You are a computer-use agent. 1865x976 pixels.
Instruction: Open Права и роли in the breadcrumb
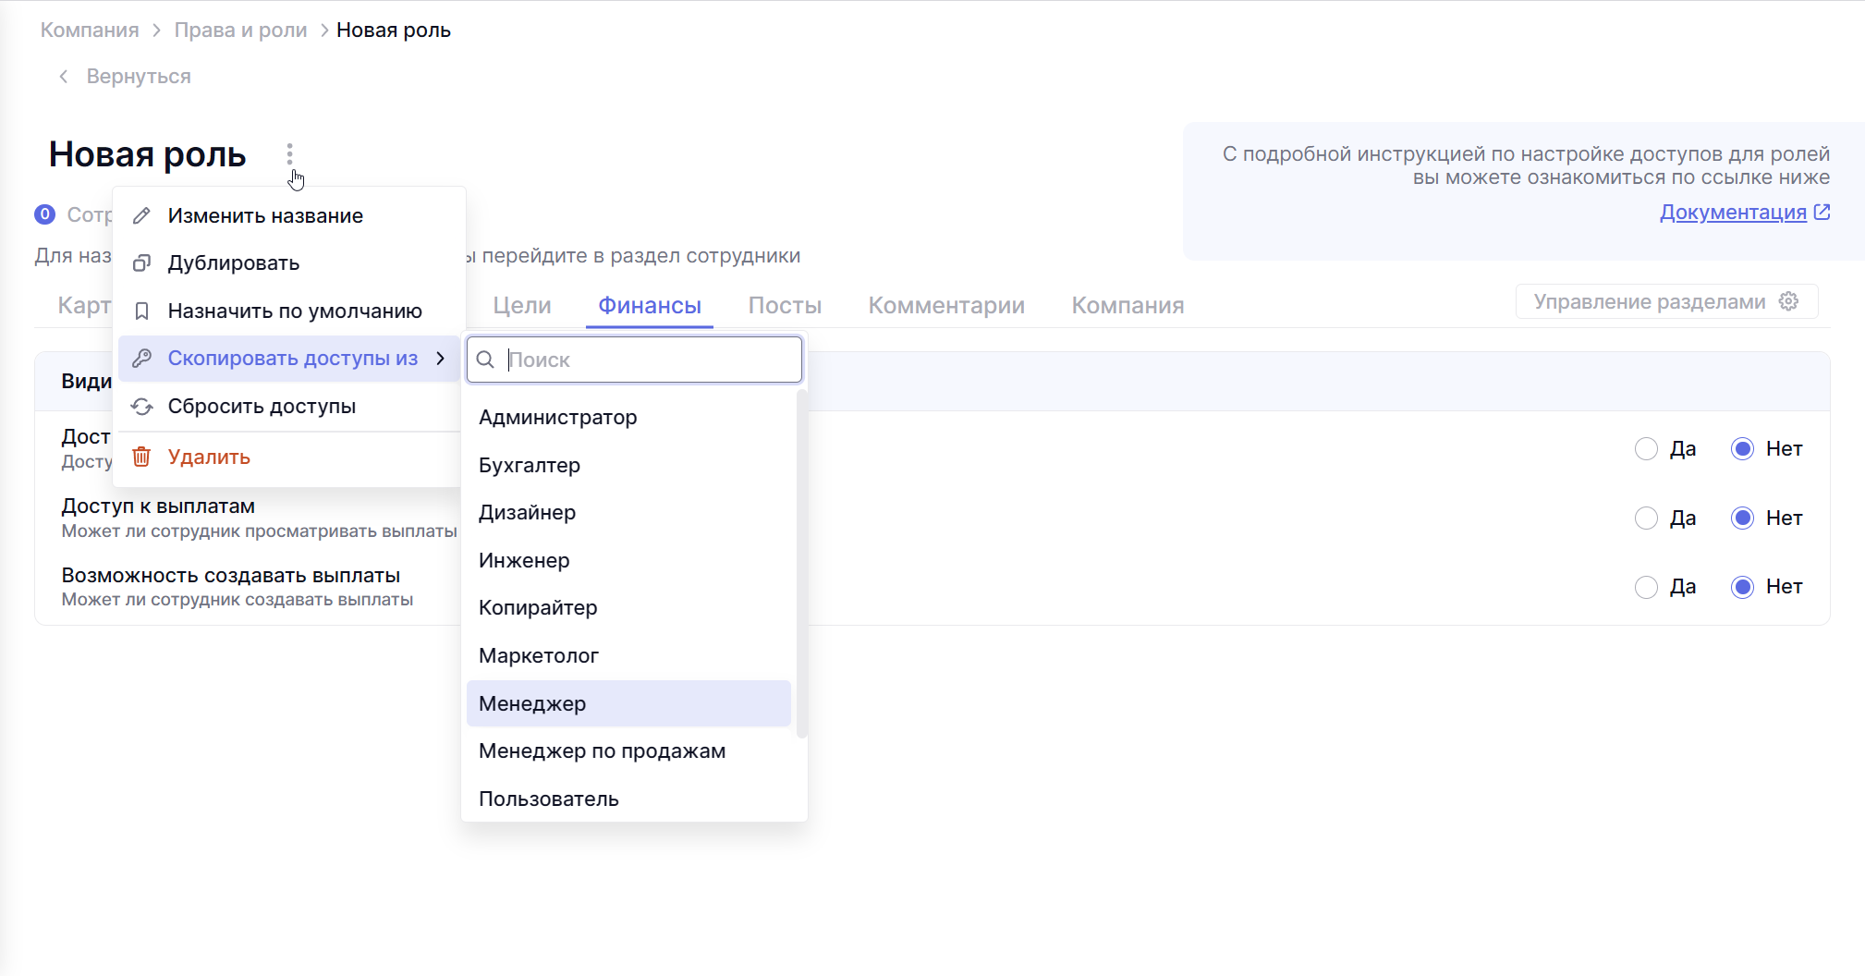click(x=240, y=30)
